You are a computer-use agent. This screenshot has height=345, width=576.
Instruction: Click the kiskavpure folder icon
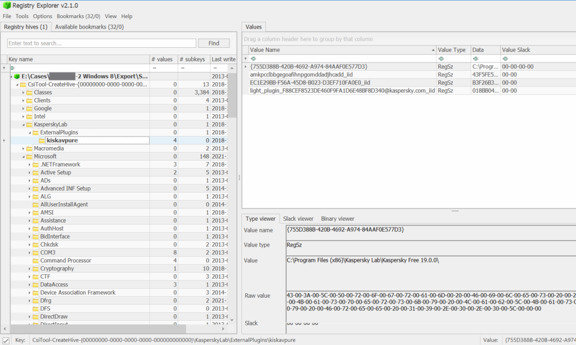[x=42, y=140]
